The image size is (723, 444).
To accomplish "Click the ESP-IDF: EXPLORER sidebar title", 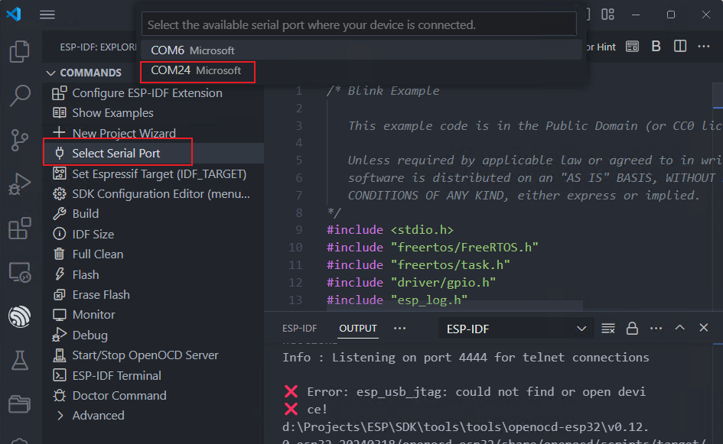I will [x=98, y=47].
